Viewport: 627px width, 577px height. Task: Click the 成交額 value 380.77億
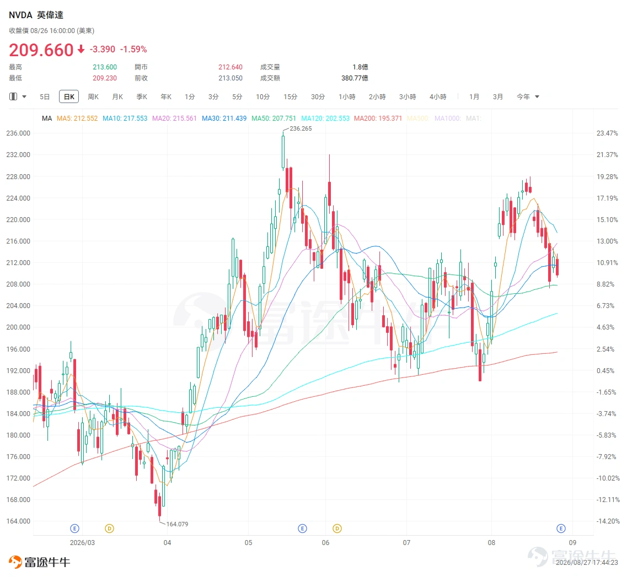point(355,78)
